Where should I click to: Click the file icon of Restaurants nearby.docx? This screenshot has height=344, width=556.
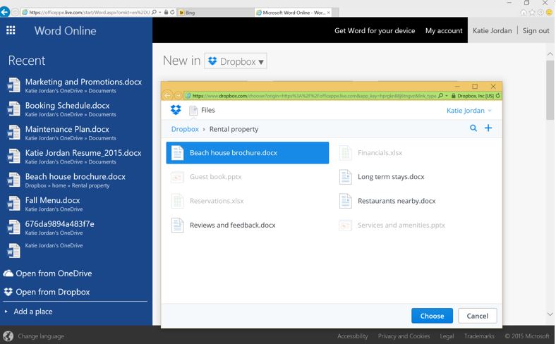[345, 201]
